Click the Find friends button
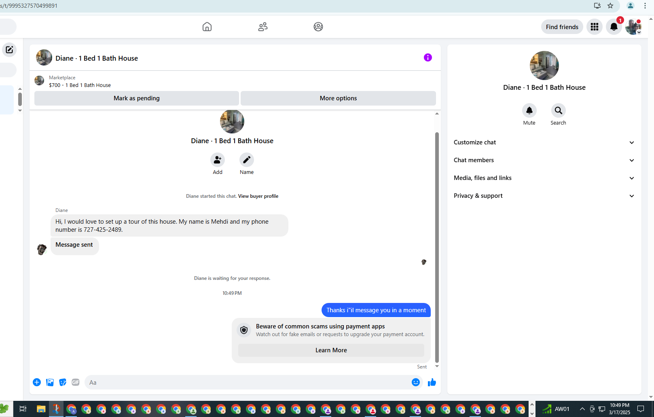 pos(562,27)
